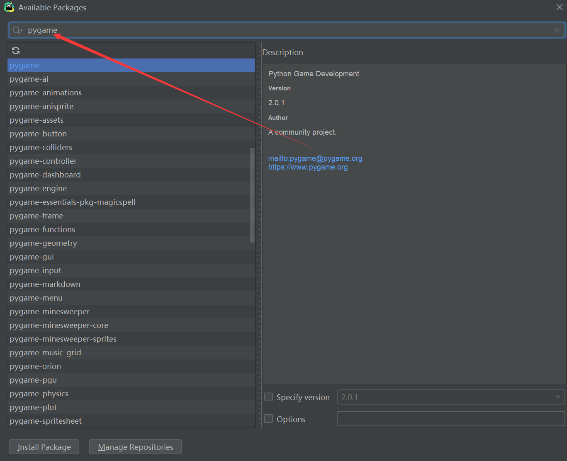The image size is (567, 461).
Task: Close the Available Packages dialog
Action: pyautogui.click(x=559, y=7)
